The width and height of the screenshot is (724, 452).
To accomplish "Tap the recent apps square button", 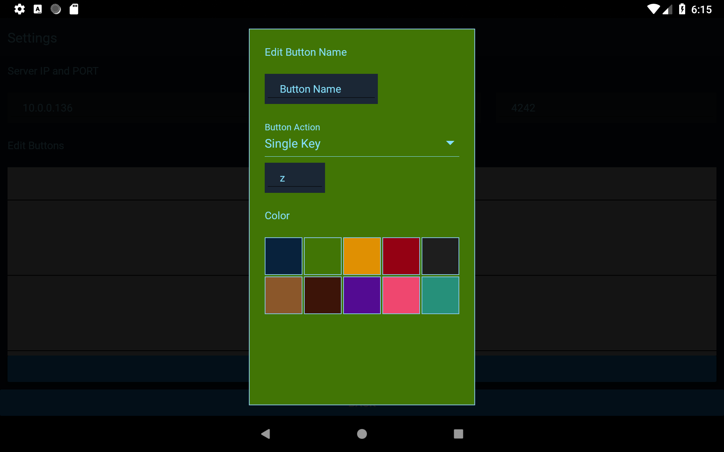I will tap(459, 434).
